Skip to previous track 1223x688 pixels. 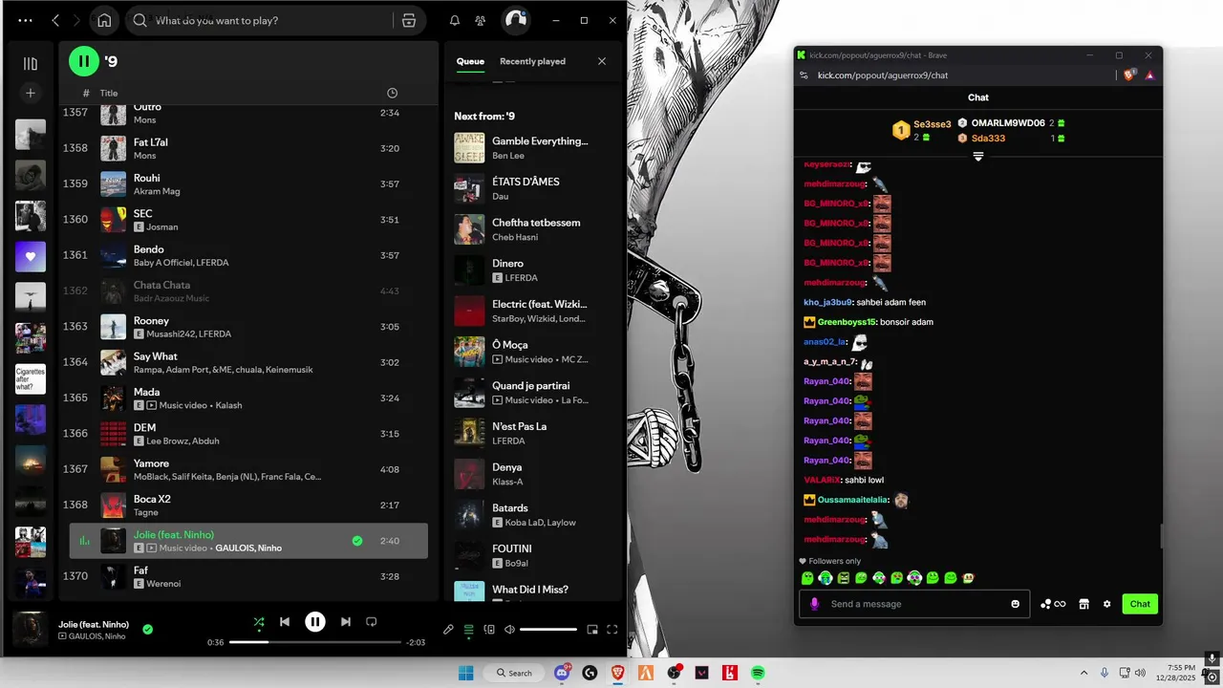(285, 622)
